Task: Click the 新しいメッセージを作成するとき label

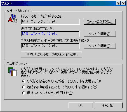Action: [x=42, y=16]
